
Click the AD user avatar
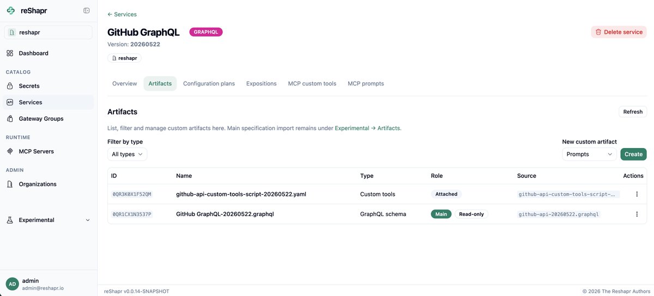point(12,284)
